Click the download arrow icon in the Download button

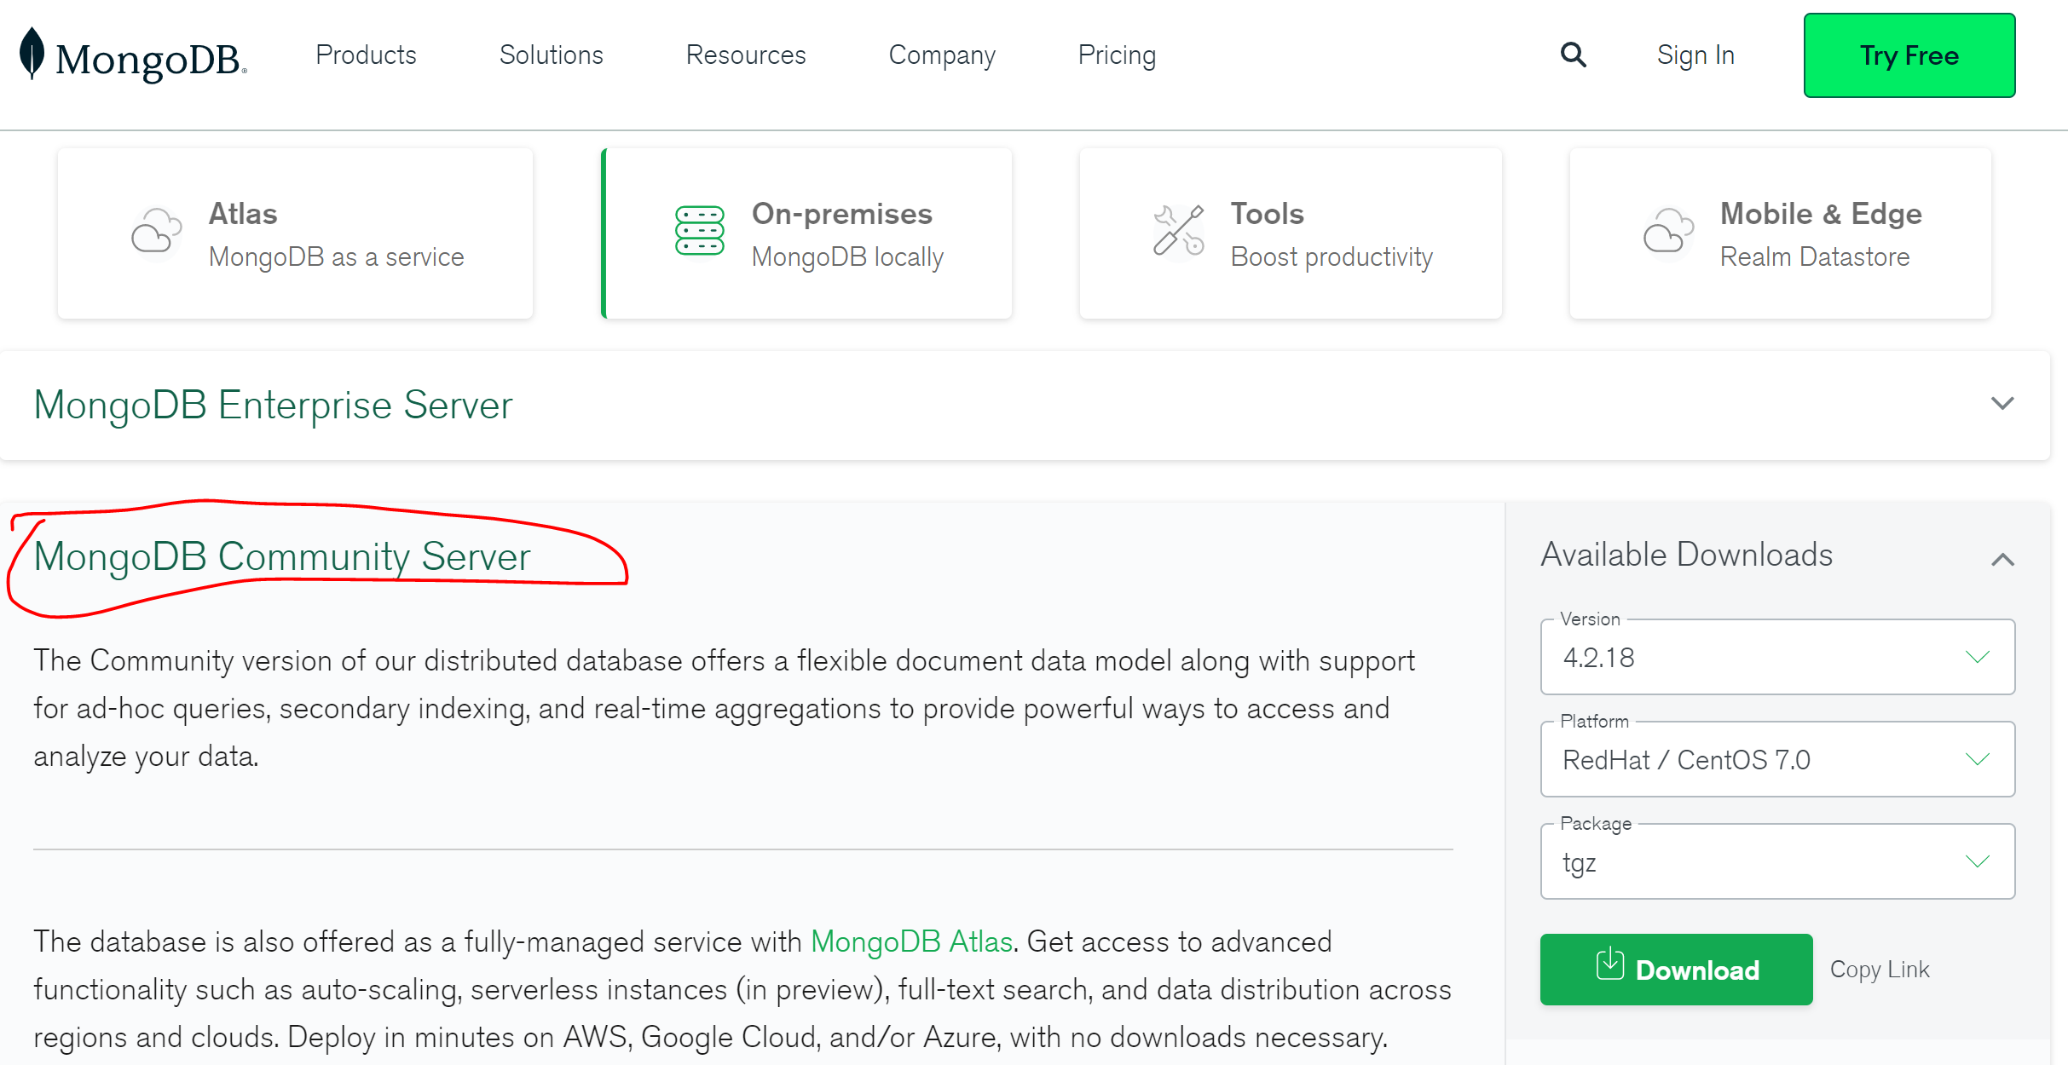coord(1609,964)
